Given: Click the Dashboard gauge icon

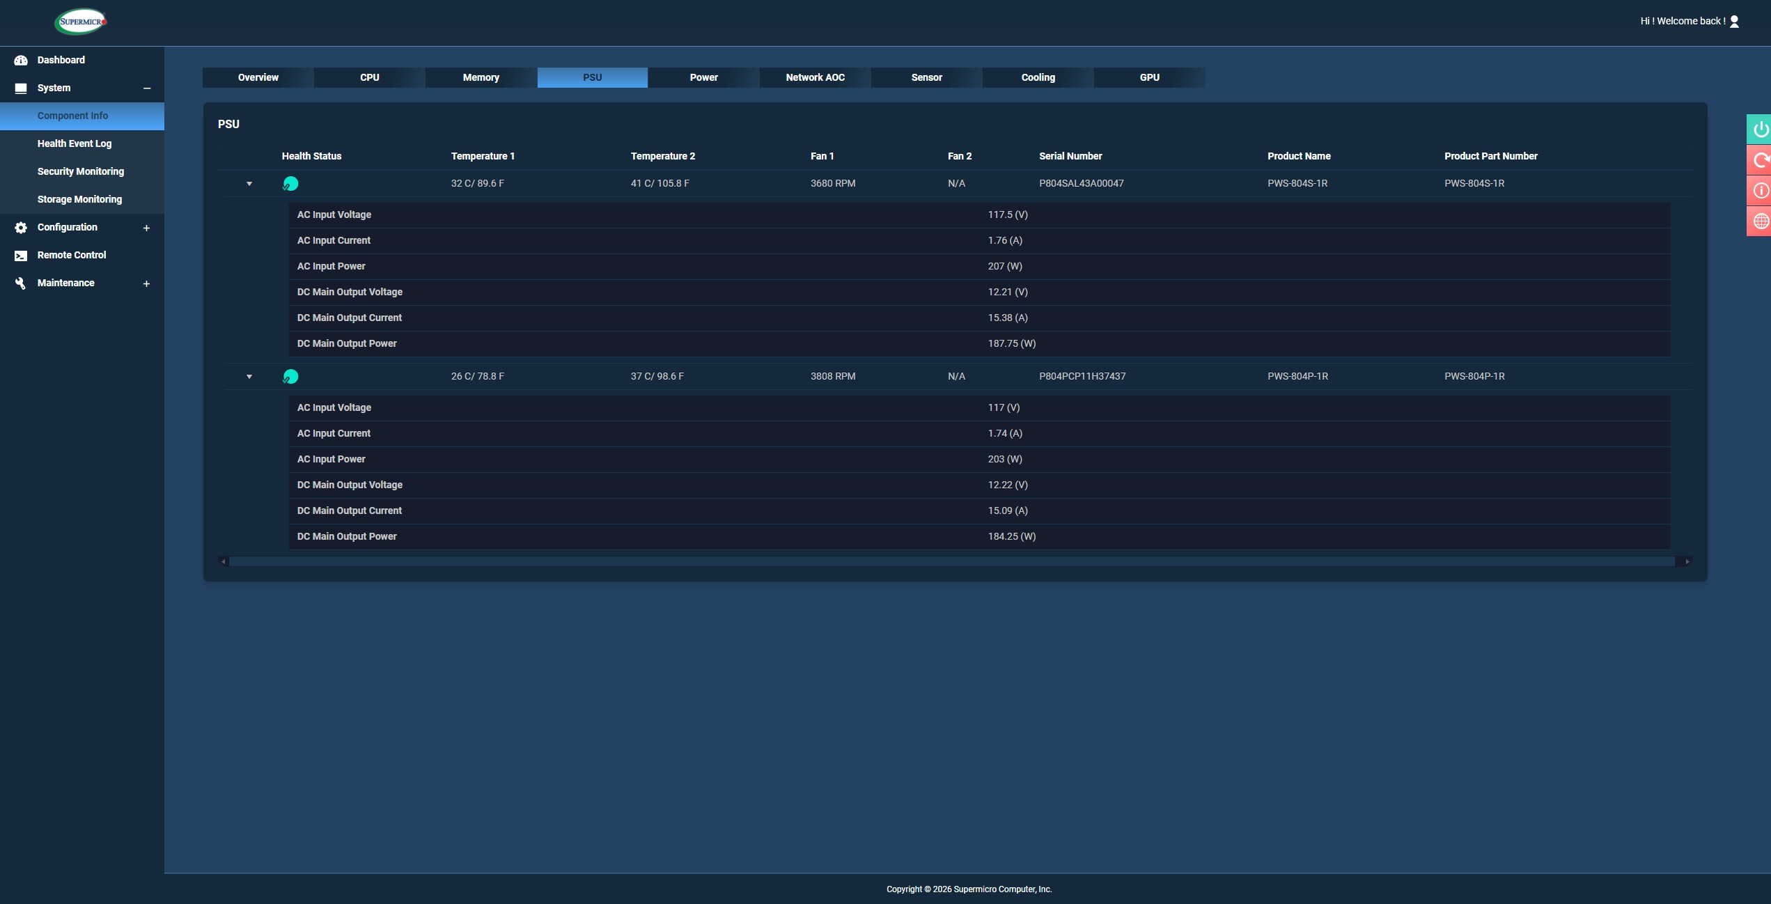Looking at the screenshot, I should click(21, 61).
